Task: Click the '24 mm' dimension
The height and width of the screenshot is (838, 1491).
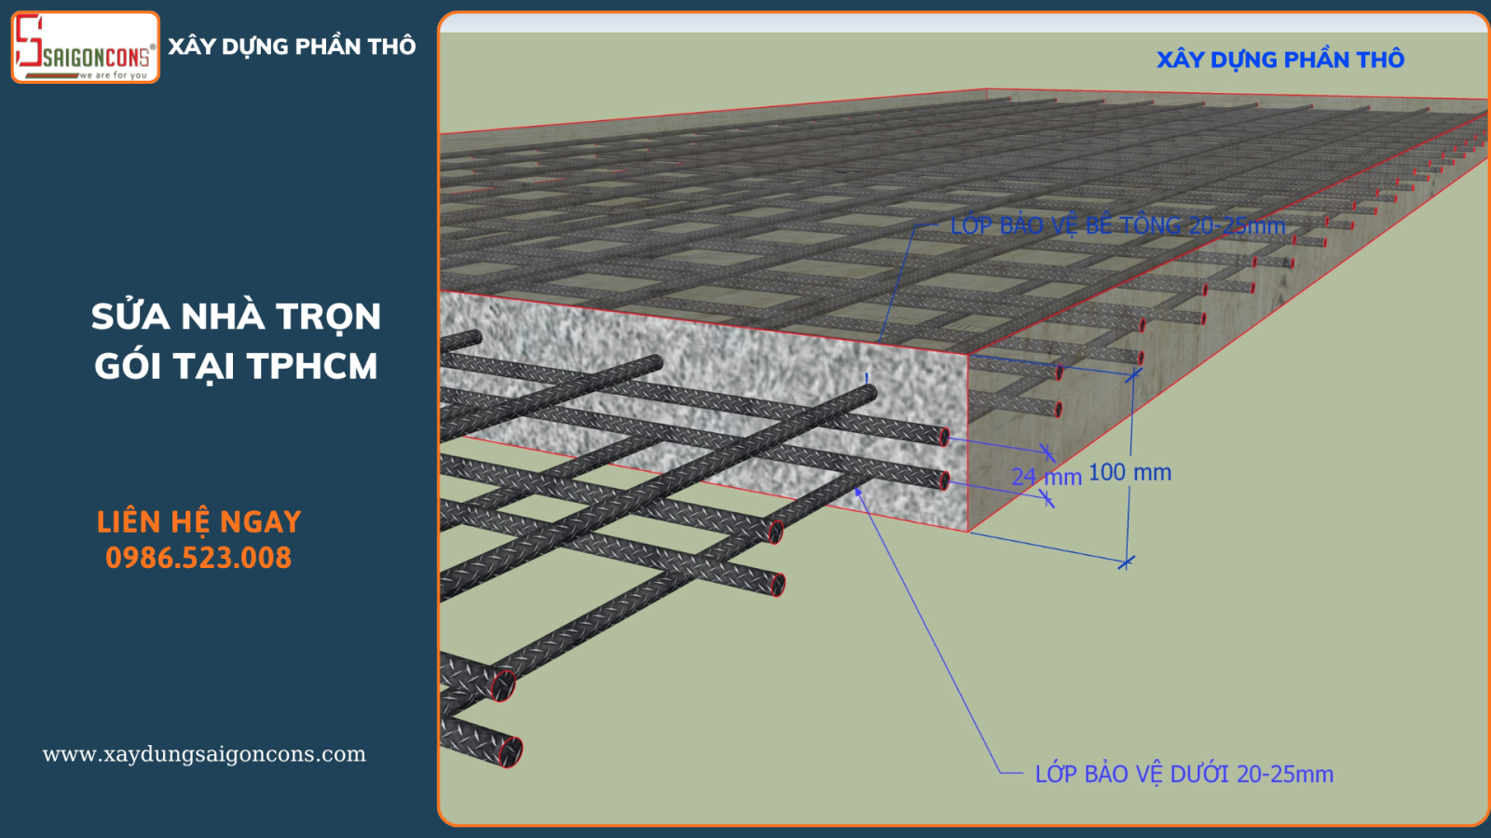Action: click(1046, 477)
